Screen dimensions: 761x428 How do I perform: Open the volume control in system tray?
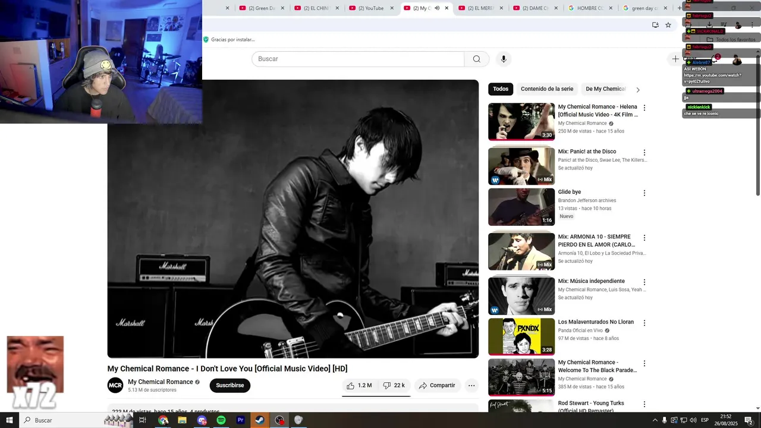(x=693, y=420)
